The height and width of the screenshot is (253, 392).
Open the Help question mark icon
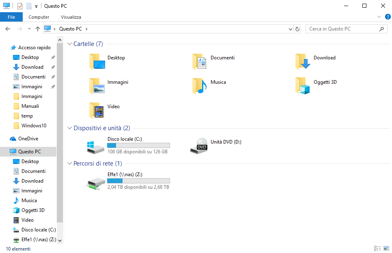tap(388, 17)
